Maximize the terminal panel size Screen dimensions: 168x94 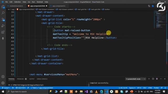tap(161, 79)
